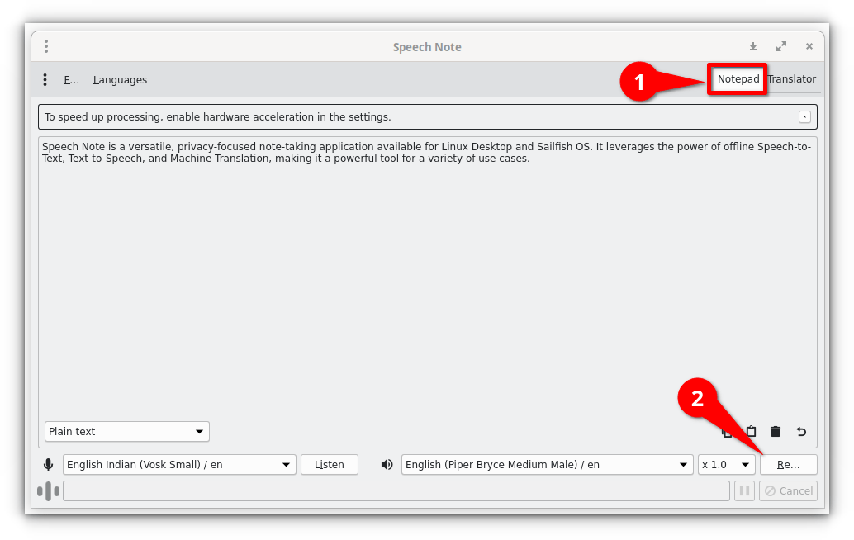
Task: Open the kebab menu in the title bar
Action: (x=46, y=46)
